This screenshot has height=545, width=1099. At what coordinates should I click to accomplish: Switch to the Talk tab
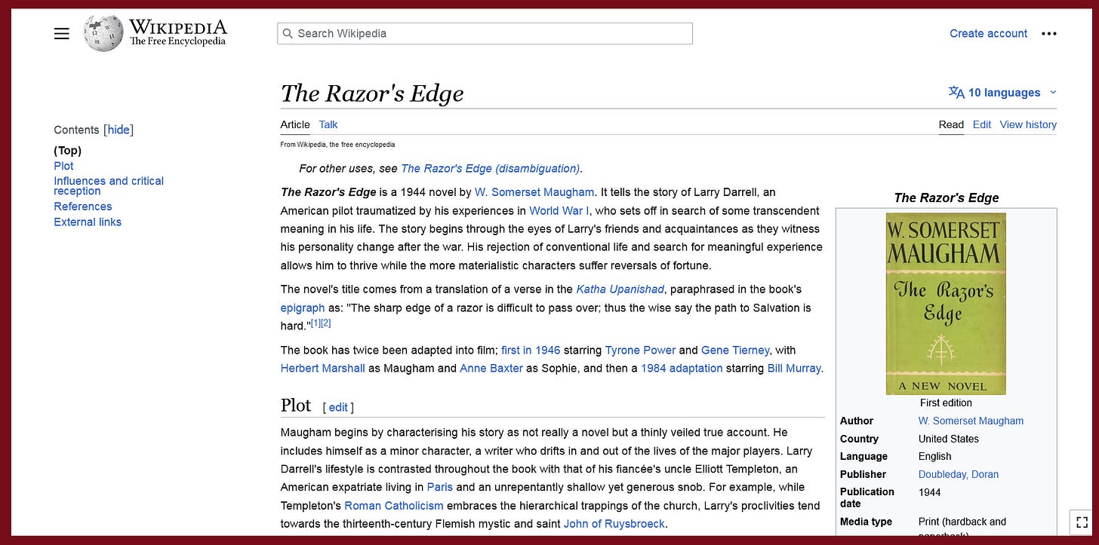click(328, 124)
